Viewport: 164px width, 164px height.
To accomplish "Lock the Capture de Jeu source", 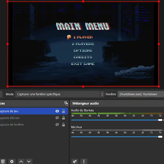I will click(x=64, y=111).
